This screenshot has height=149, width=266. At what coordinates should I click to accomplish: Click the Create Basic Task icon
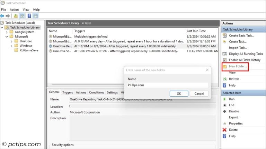pyautogui.click(x=225, y=36)
